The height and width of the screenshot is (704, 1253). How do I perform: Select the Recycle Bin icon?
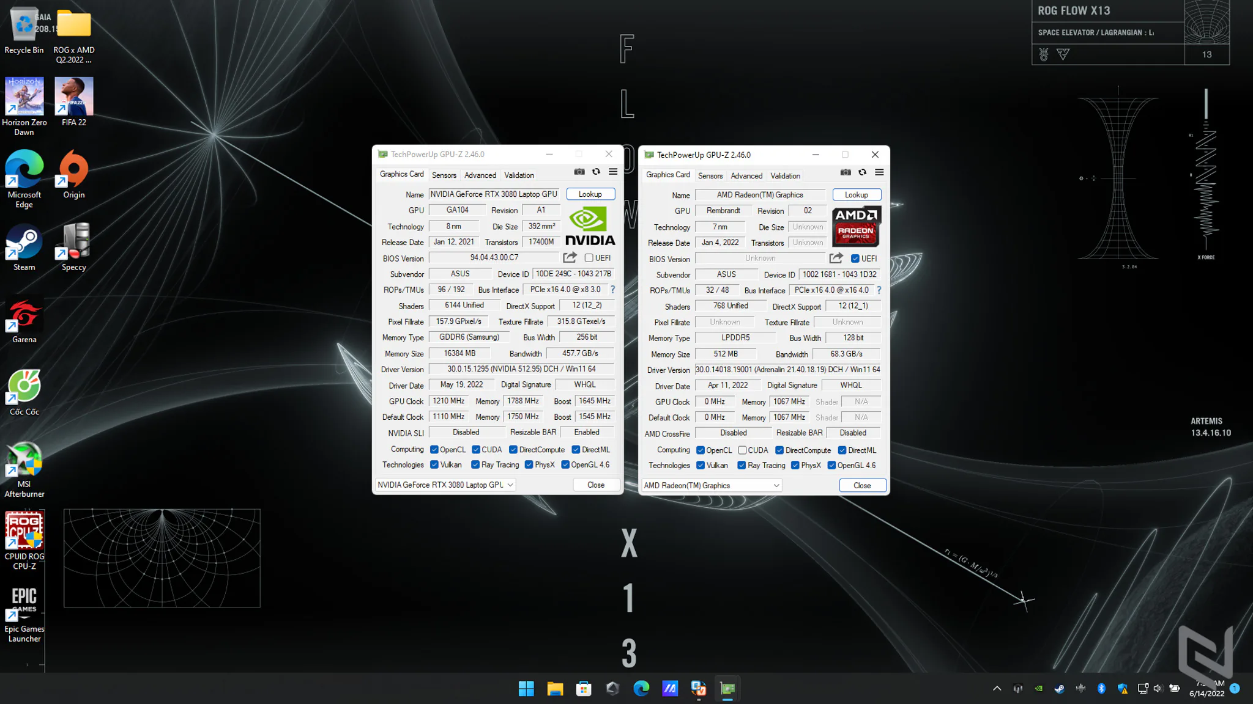24,31
